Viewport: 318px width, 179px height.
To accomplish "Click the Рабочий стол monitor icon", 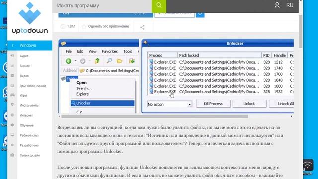I will (12, 135).
